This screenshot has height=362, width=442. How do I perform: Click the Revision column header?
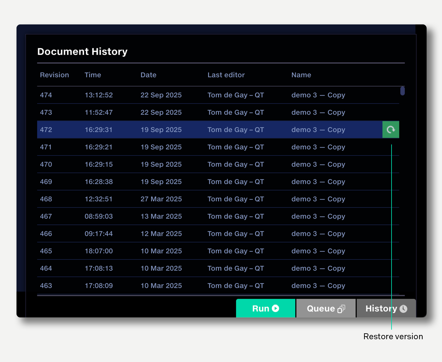point(54,75)
